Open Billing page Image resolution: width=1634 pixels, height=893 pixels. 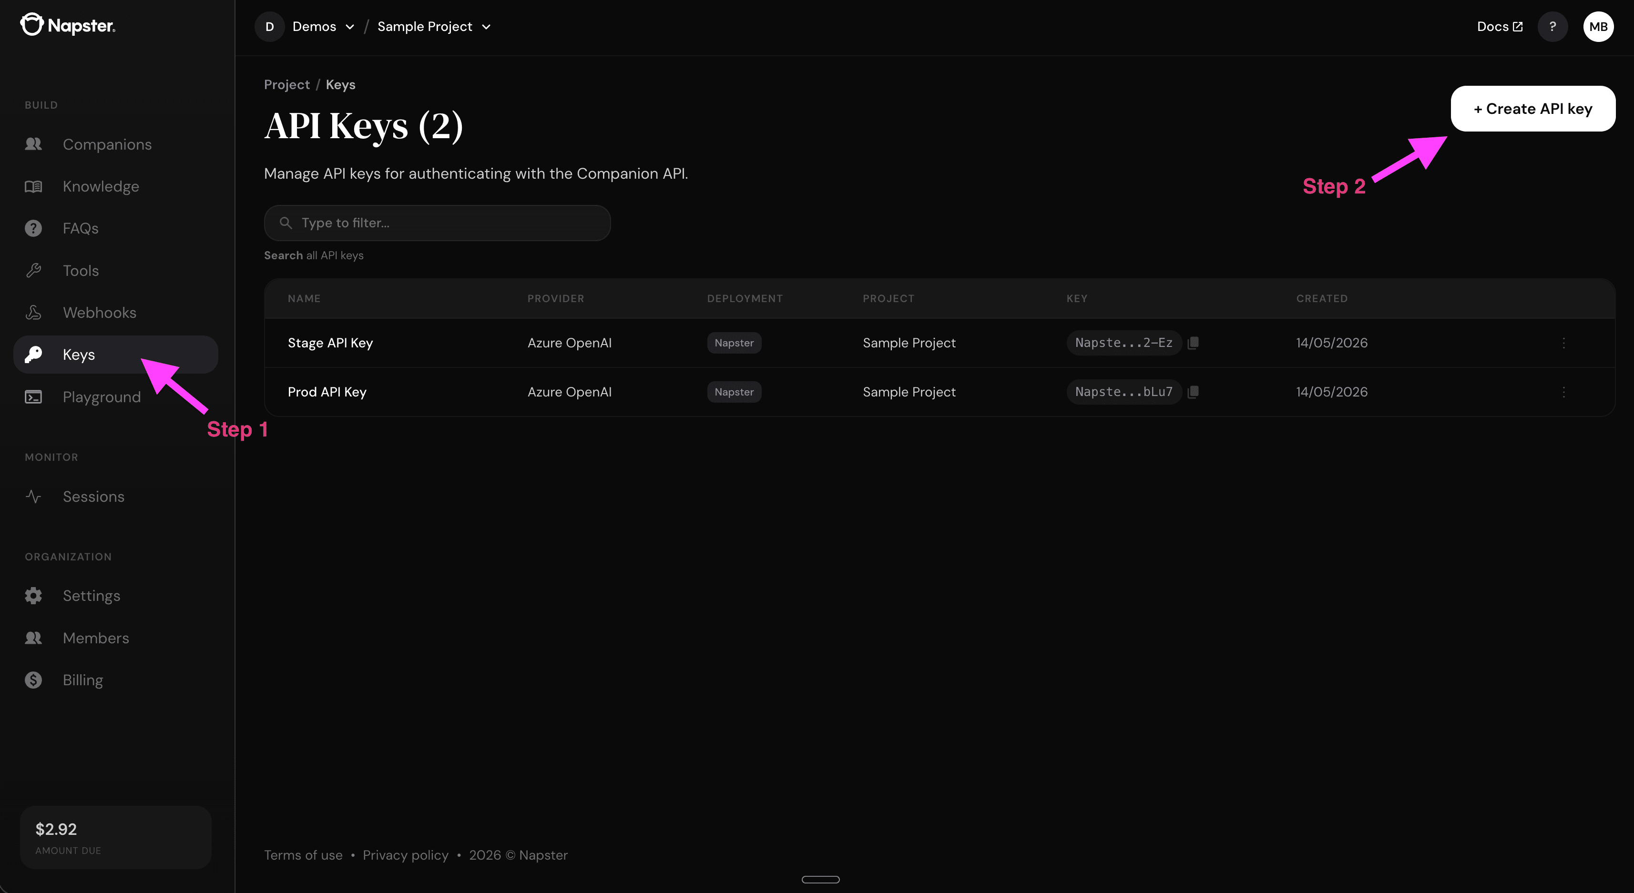(82, 680)
